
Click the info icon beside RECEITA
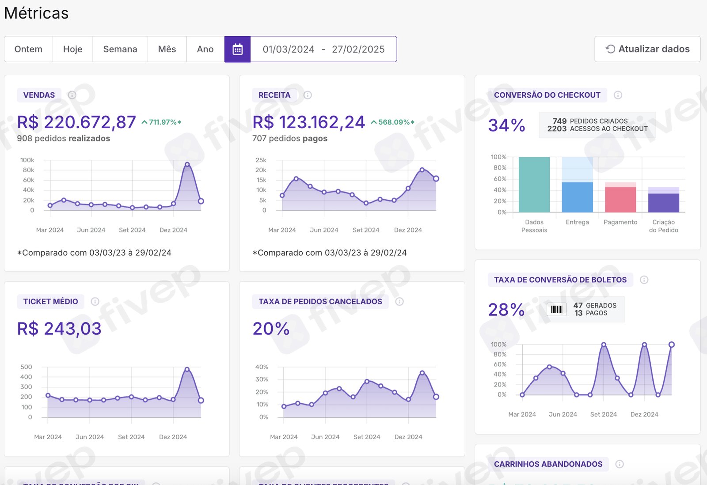pyautogui.click(x=308, y=95)
